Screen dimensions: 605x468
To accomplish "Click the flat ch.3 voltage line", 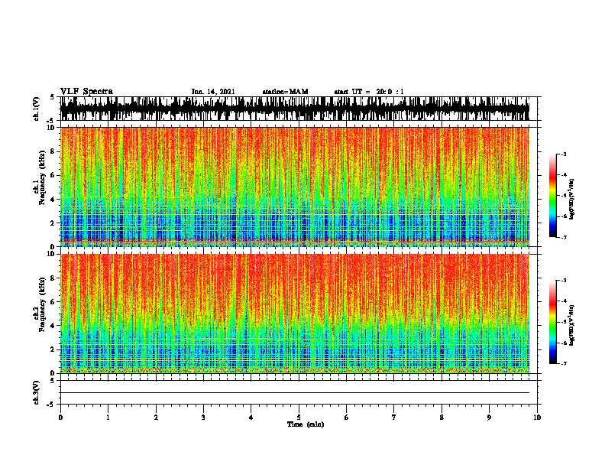I will coord(295,393).
